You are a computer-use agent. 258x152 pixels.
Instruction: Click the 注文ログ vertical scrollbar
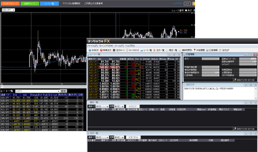(x=256, y=93)
